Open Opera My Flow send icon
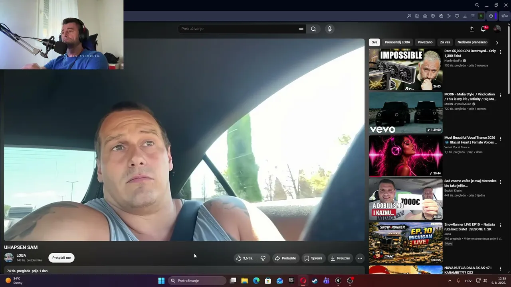Image resolution: width=511 pixels, height=287 pixels. pos(449,16)
